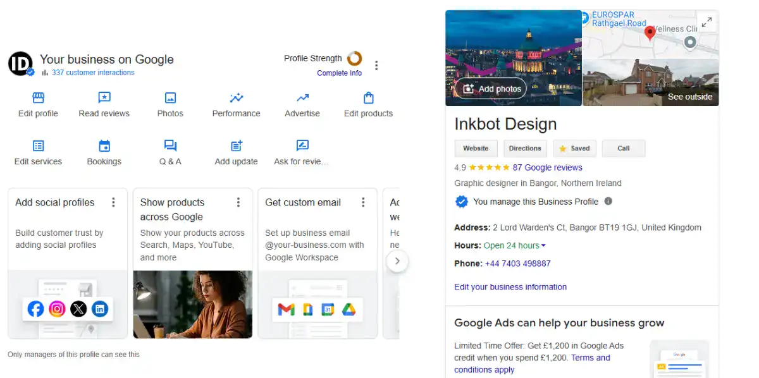Open the Get custom email card
759x378 pixels.
[x=318, y=264]
